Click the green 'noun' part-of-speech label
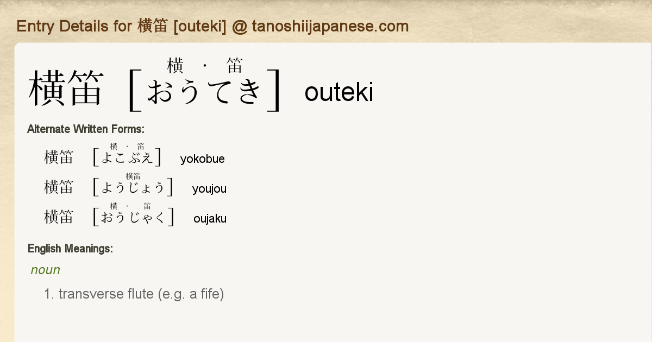 tap(46, 270)
